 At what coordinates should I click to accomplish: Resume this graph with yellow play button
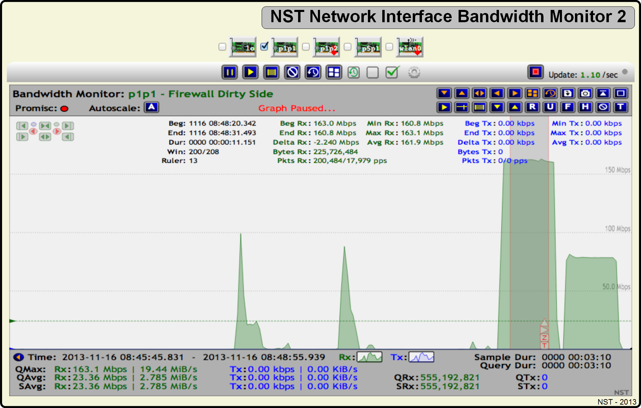444,107
